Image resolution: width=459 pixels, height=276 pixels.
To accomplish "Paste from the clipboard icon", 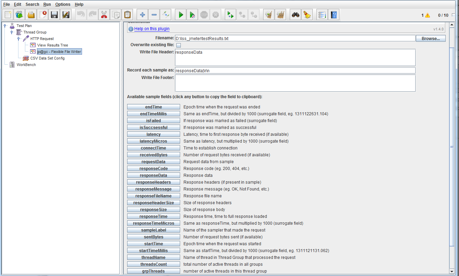I will tap(127, 15).
